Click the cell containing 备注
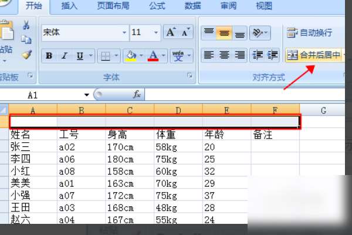 tap(276, 135)
